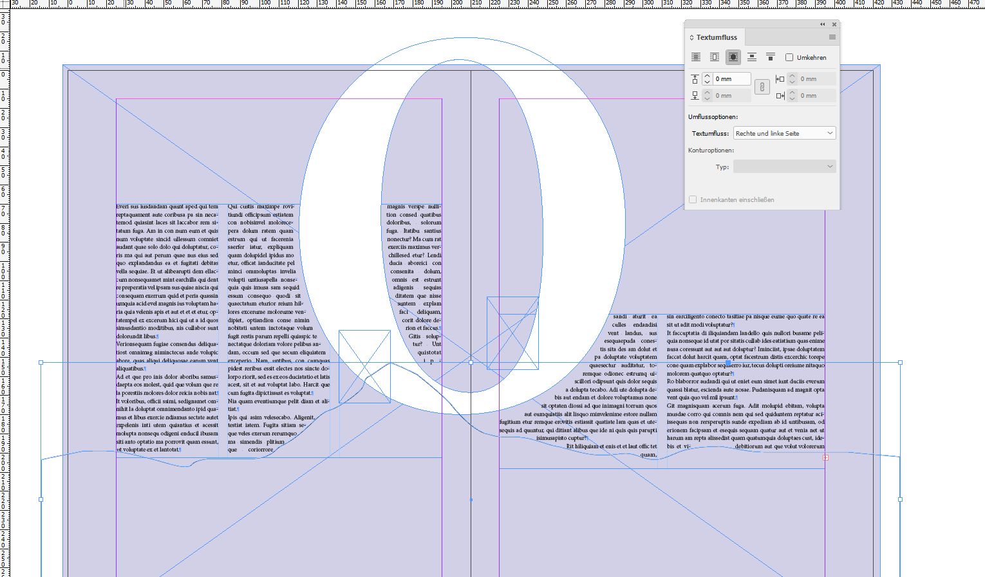Select the wrap around bounding box icon

pyautogui.click(x=714, y=57)
